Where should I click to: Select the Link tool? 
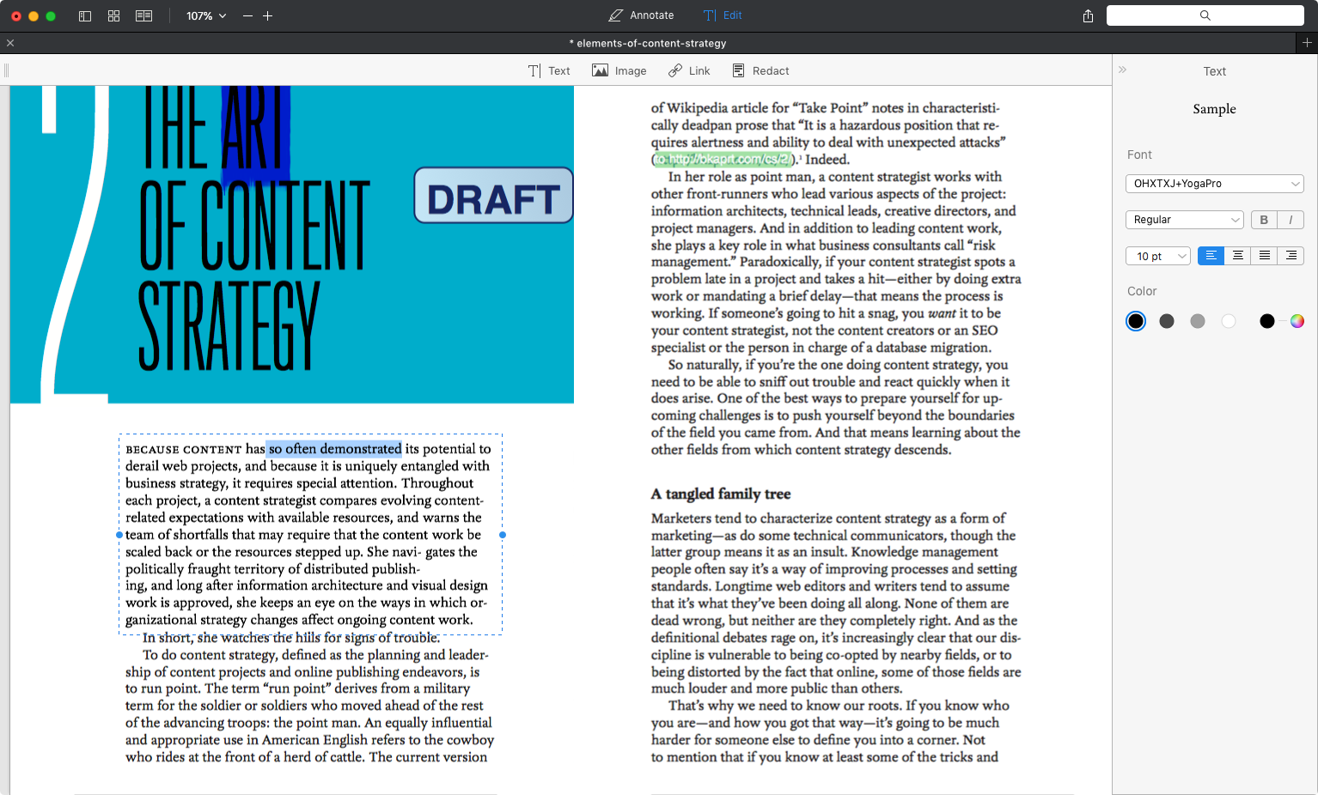(x=689, y=70)
